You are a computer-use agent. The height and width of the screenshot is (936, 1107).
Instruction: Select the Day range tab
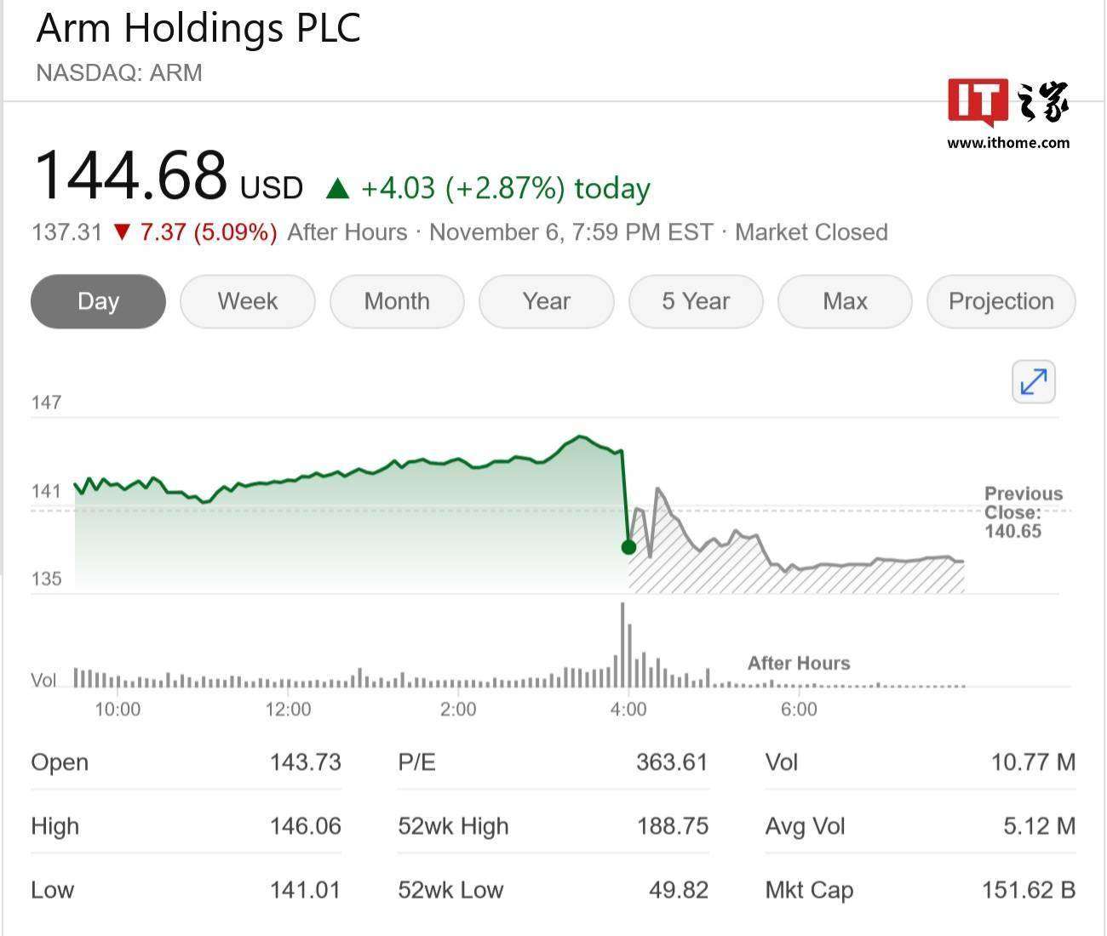pos(98,301)
